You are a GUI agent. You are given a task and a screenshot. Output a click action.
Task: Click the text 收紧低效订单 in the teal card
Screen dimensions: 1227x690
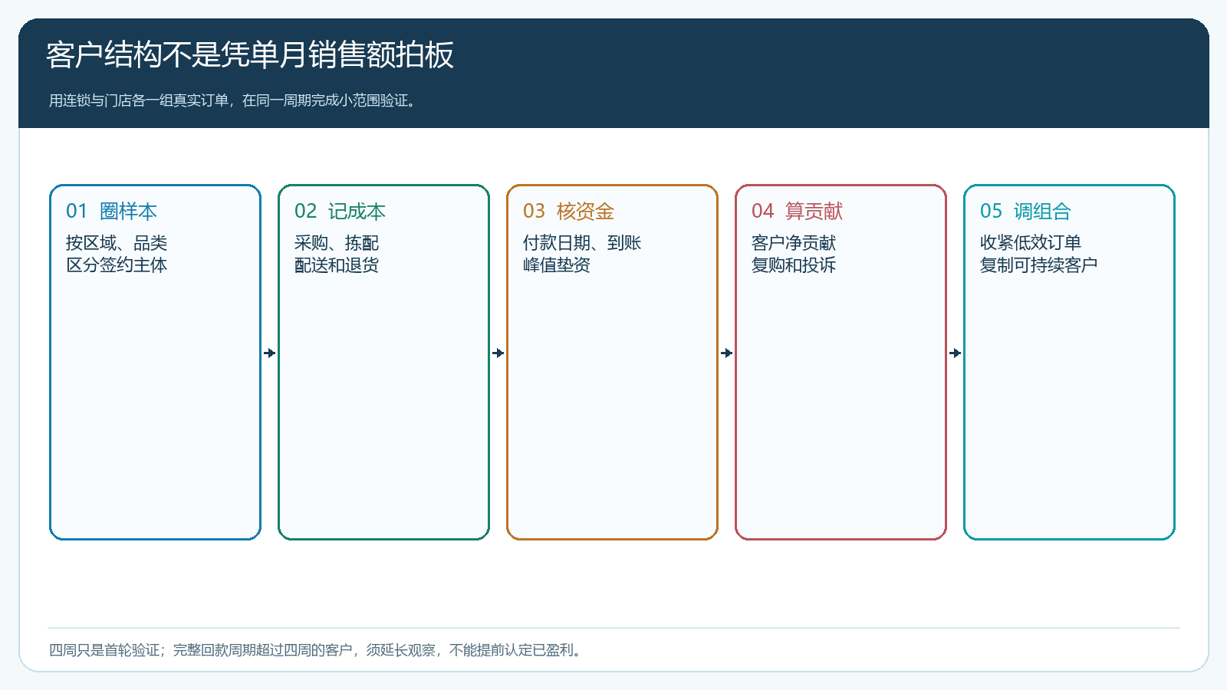(x=1031, y=243)
